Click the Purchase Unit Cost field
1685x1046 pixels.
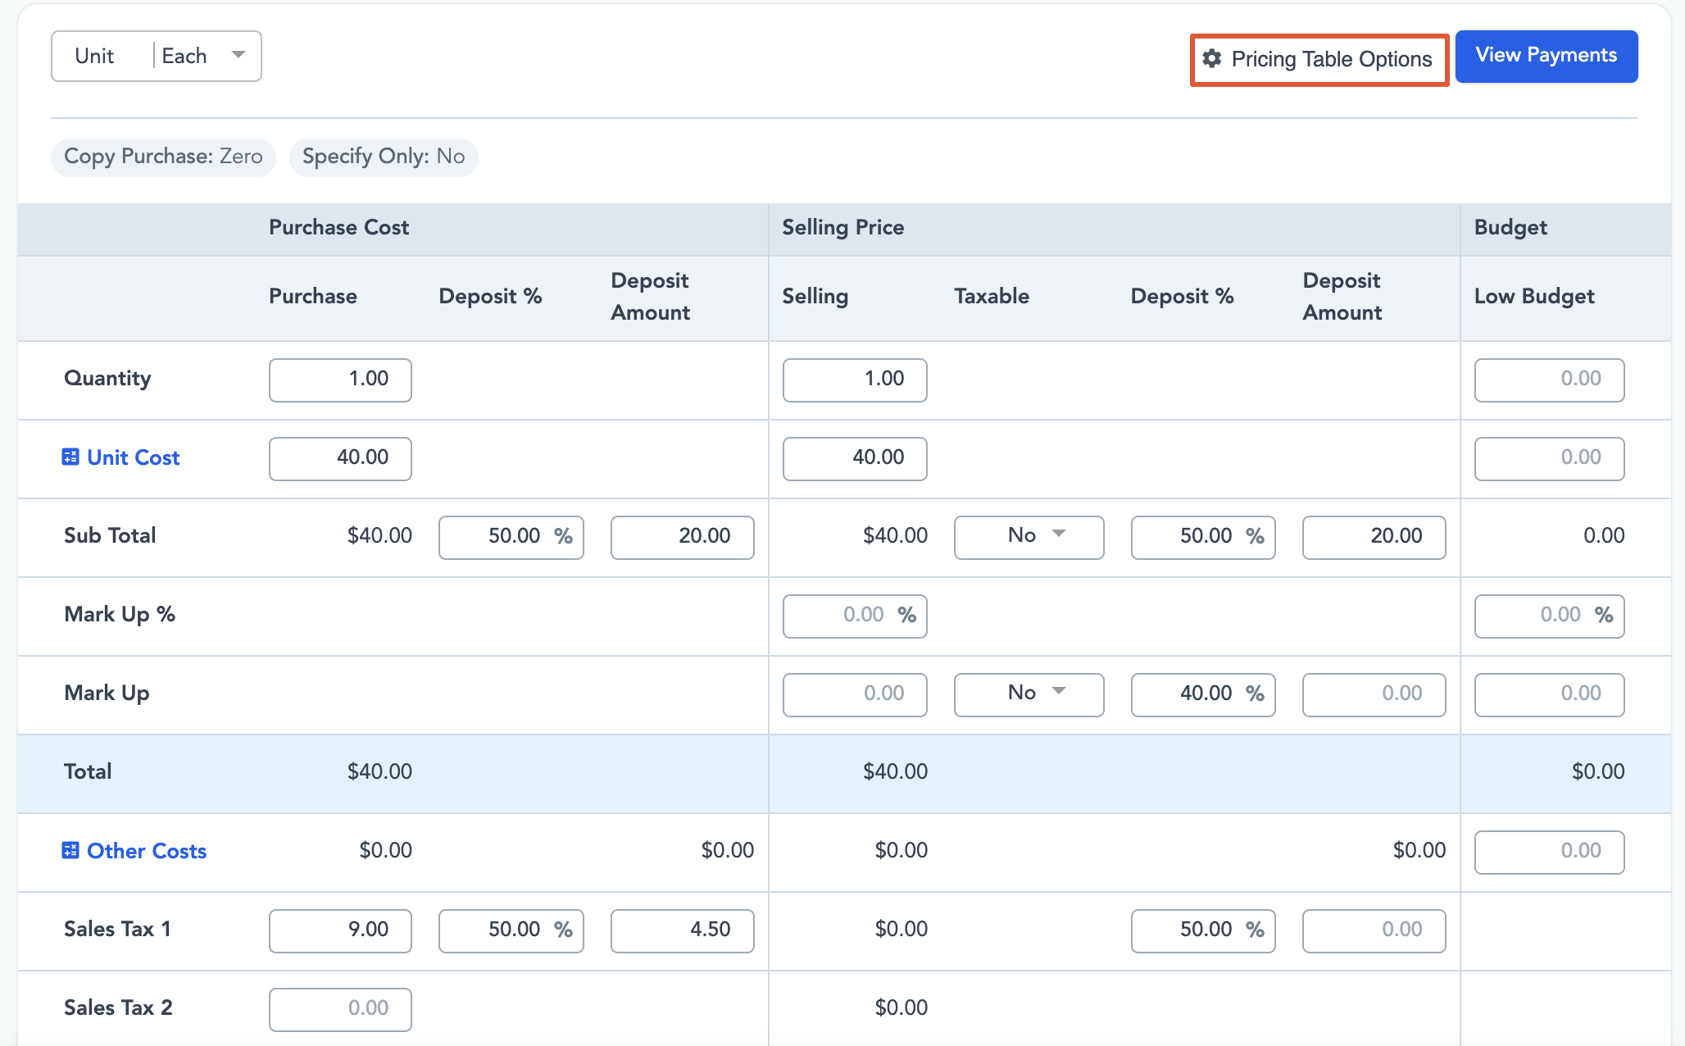coord(340,458)
